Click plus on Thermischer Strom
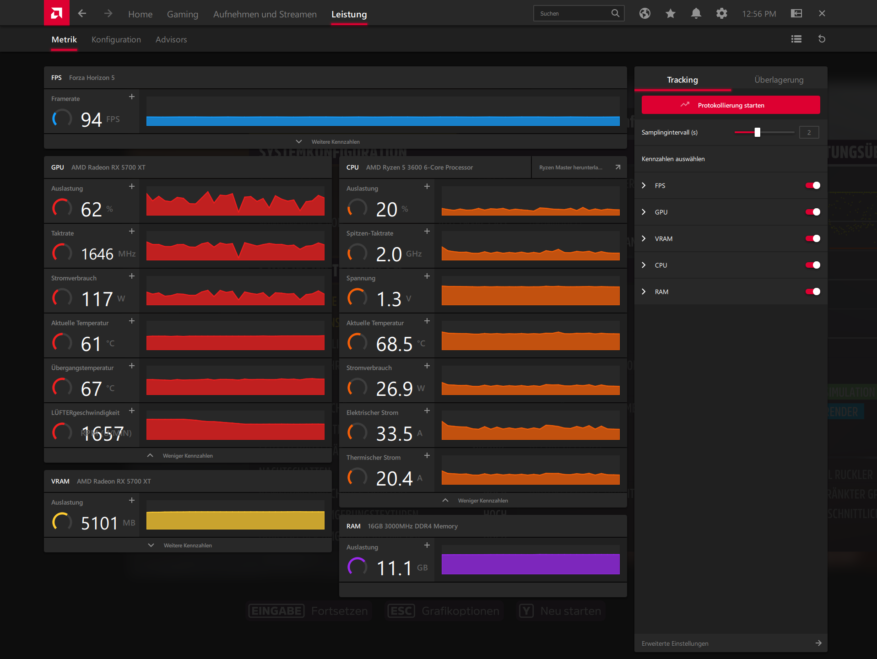The width and height of the screenshot is (877, 659). 427,455
